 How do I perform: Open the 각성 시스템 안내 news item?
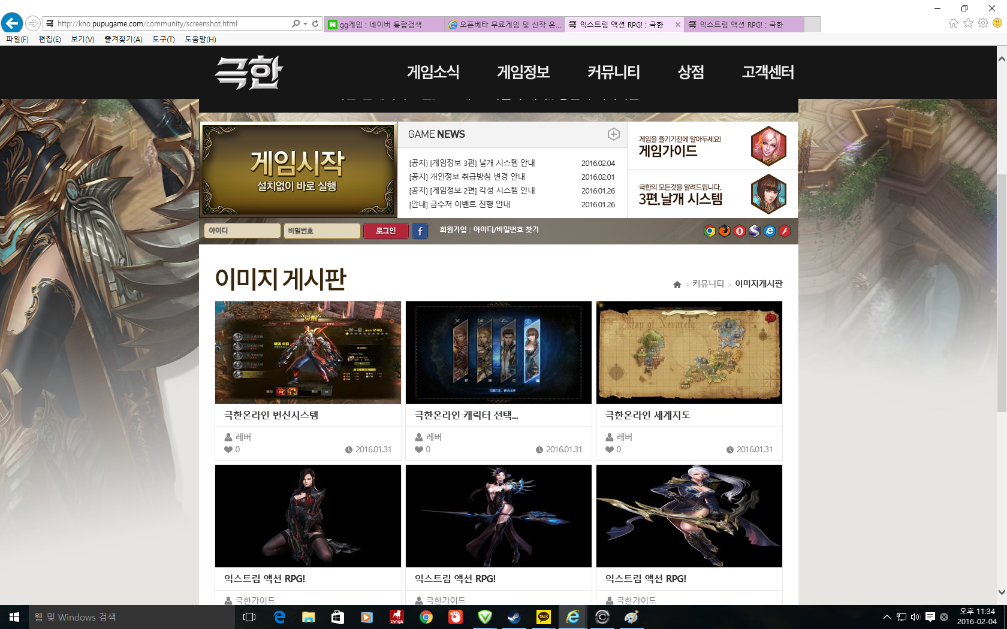(x=472, y=190)
